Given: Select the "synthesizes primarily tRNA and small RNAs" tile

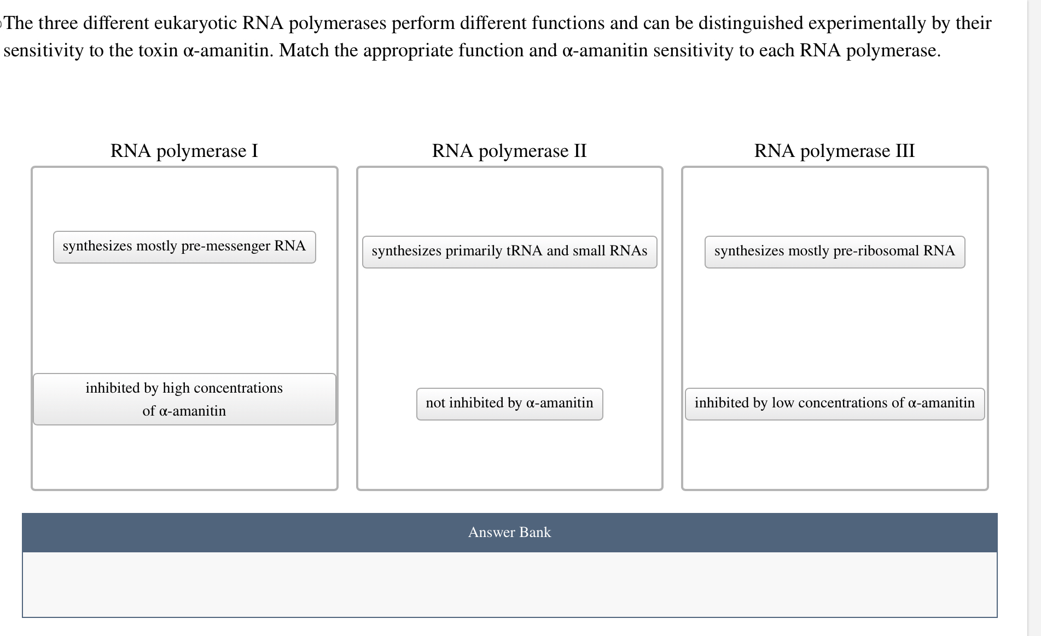Looking at the screenshot, I should coord(509,251).
